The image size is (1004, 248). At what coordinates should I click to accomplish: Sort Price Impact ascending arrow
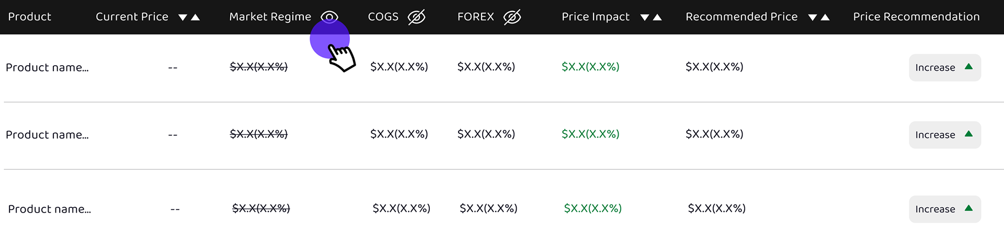658,17
